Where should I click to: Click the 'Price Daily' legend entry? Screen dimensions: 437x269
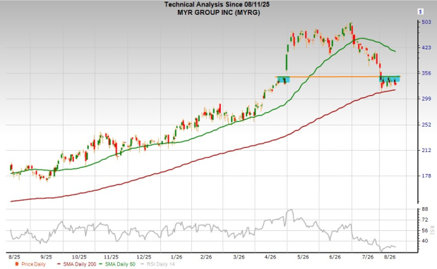point(30,264)
